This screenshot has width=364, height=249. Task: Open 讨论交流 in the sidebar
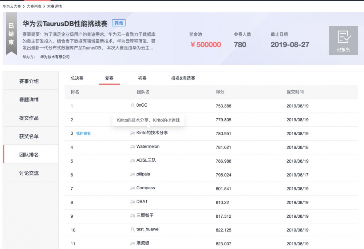coord(30,173)
